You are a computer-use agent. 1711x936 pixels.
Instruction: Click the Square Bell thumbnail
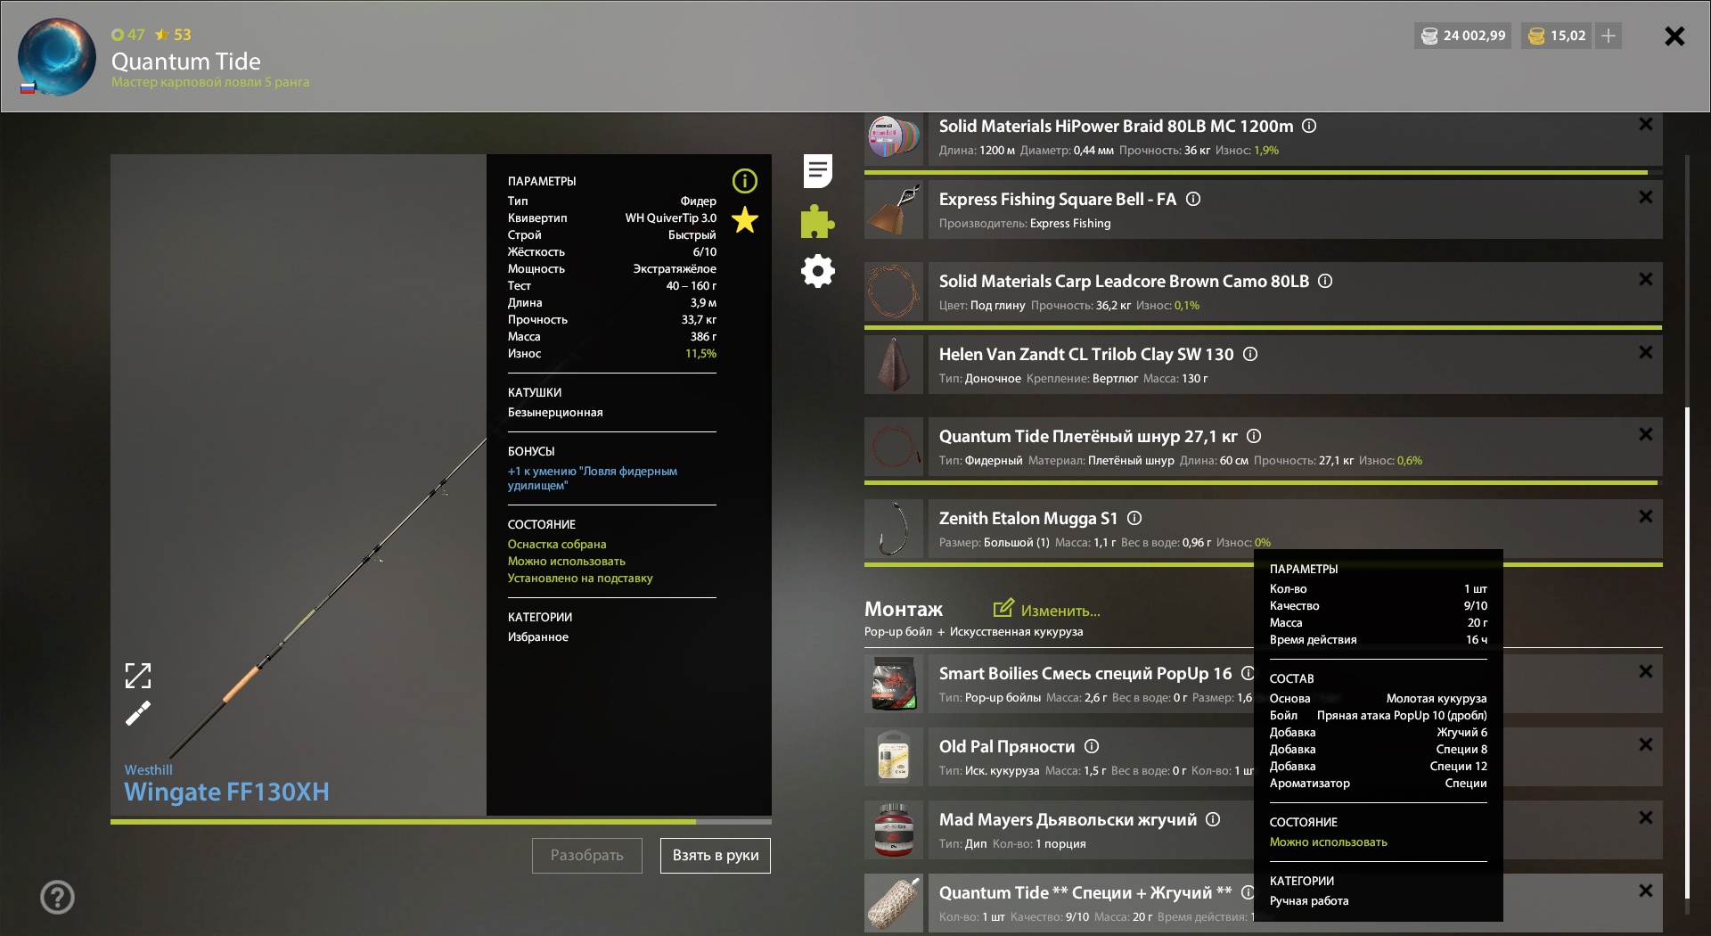(x=894, y=209)
